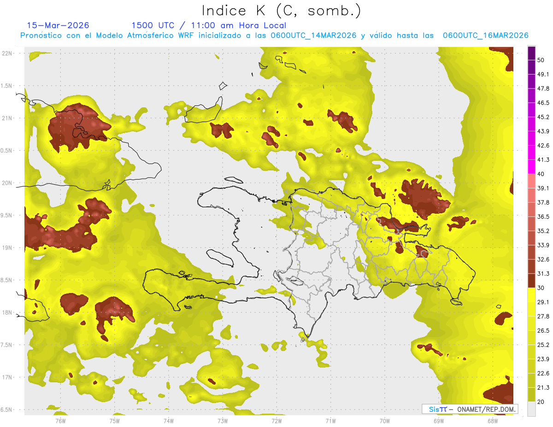Click the 'Pronostico con el Modelo Atmosferico WRF' subtitle line
Screen dimensions: 553x427
[274, 35]
